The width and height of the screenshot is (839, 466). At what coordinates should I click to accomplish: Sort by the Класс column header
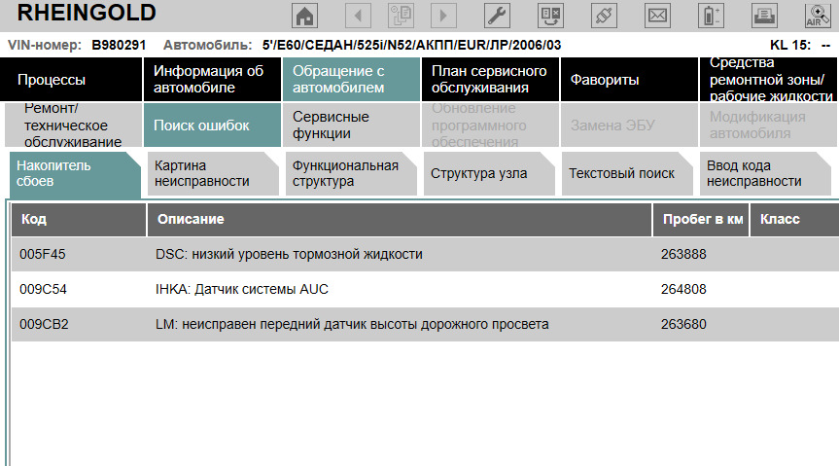[x=794, y=219]
